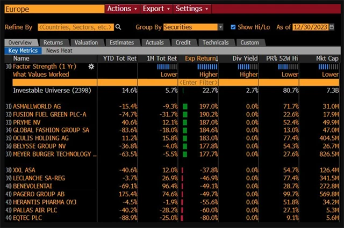
Task: Open the Technicals tab
Action: 216,42
